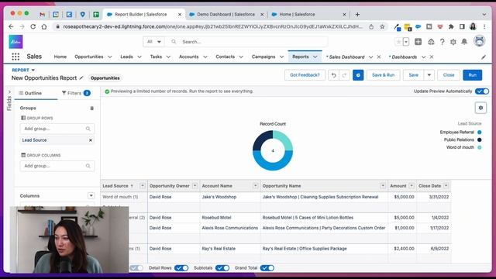Screen dimensions: 496x279
Task: Open search scope All dropdown
Action: [153, 42]
